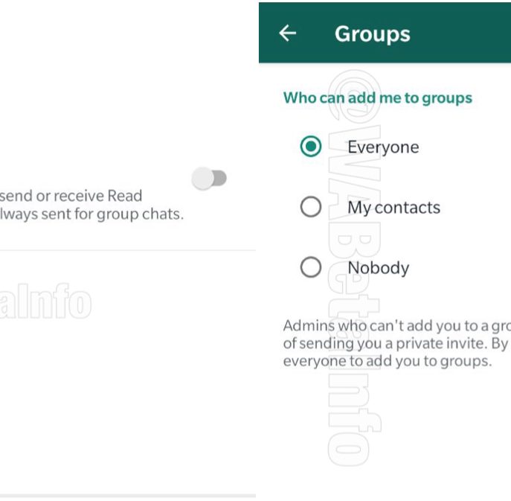Click the "Everyone" option label

[x=383, y=147]
